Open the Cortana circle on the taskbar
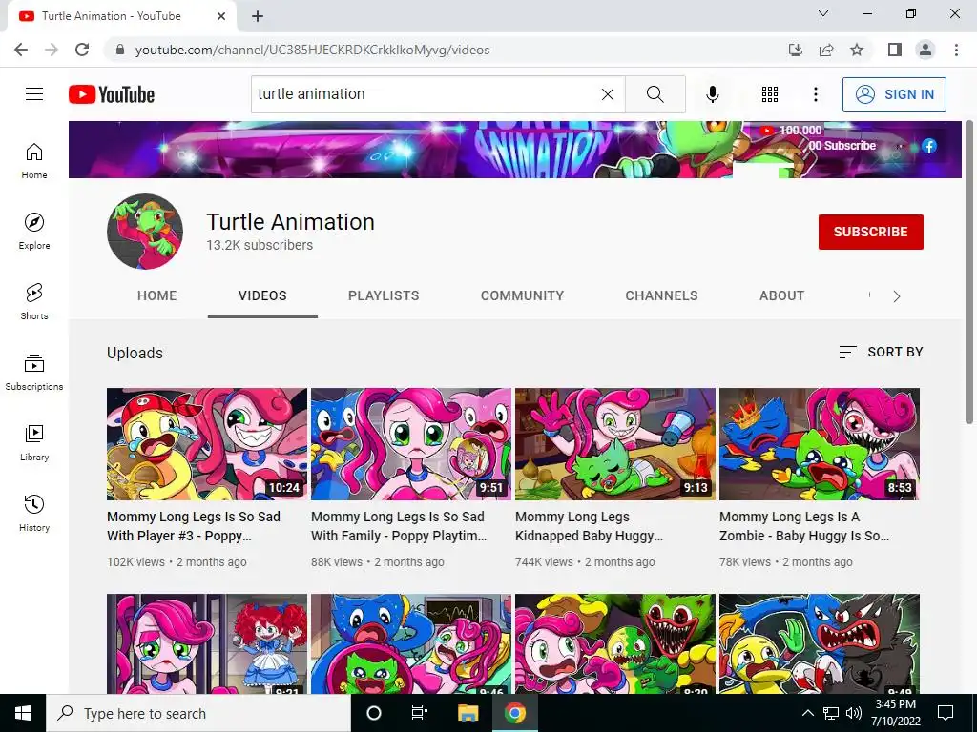977x732 pixels. [x=374, y=713]
